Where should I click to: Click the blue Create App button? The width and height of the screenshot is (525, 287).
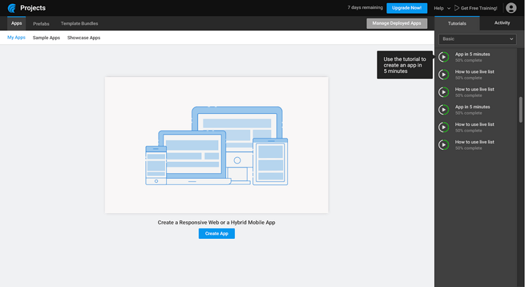(216, 233)
